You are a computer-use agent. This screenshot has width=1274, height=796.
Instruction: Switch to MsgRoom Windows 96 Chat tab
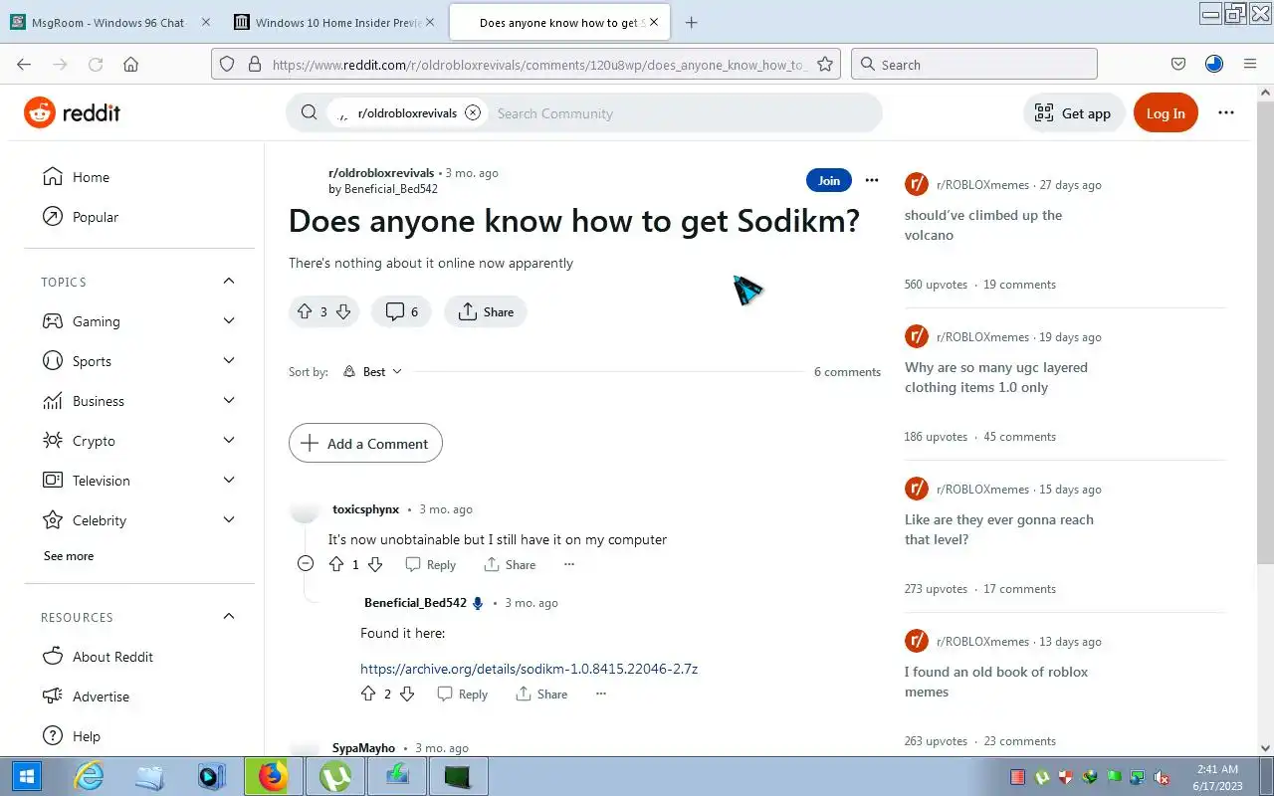tap(109, 22)
